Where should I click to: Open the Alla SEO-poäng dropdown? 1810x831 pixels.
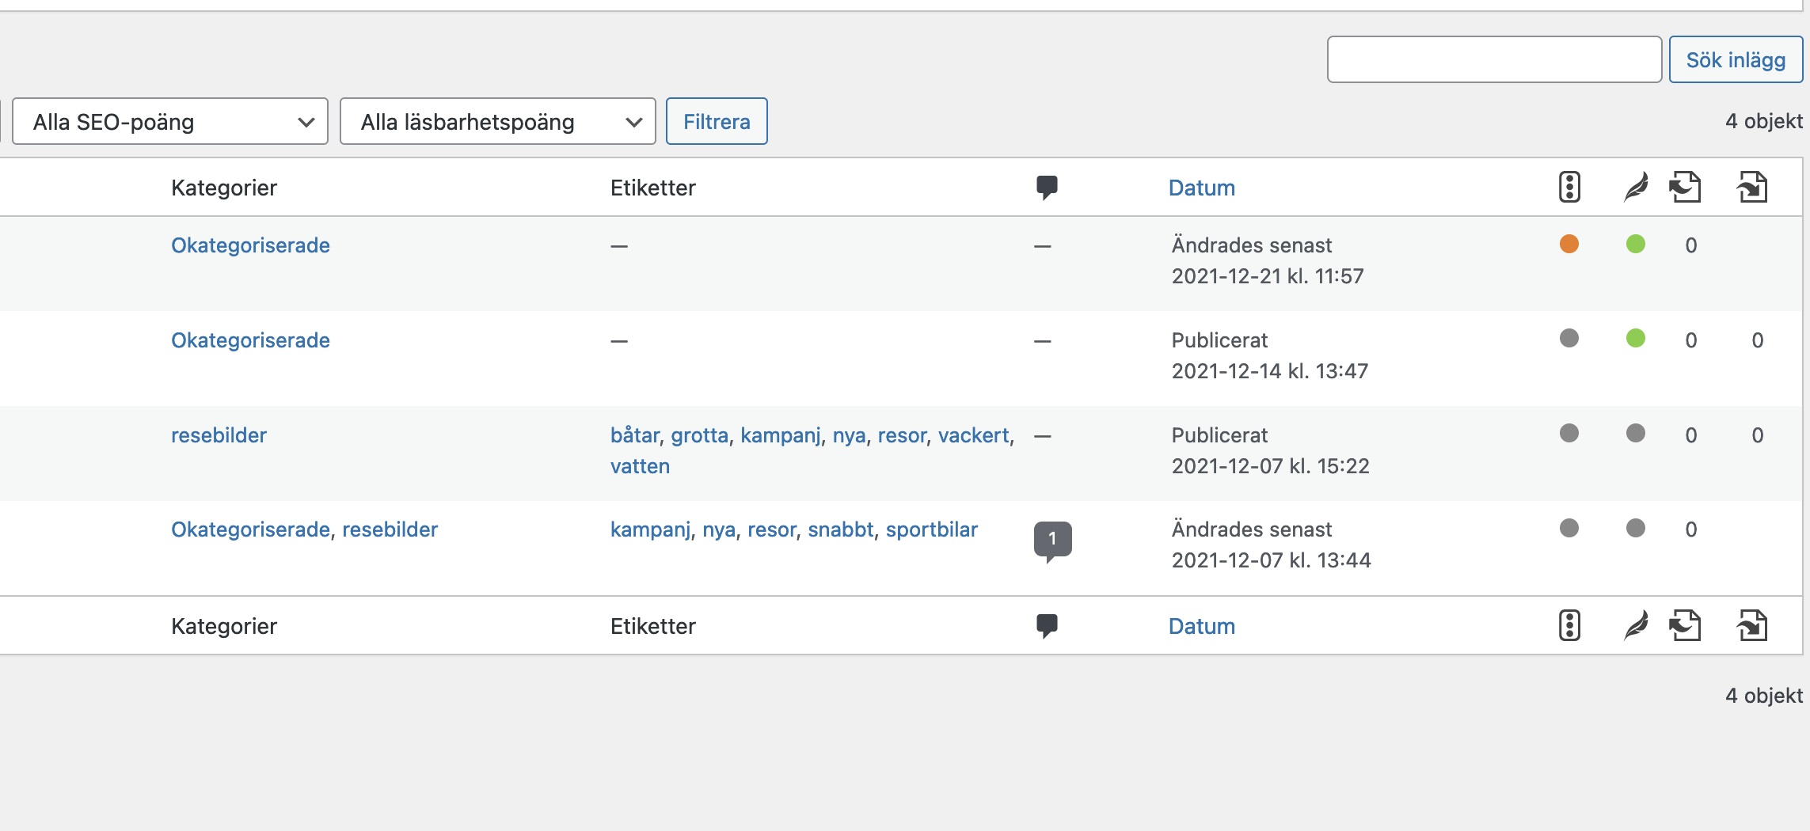click(169, 121)
